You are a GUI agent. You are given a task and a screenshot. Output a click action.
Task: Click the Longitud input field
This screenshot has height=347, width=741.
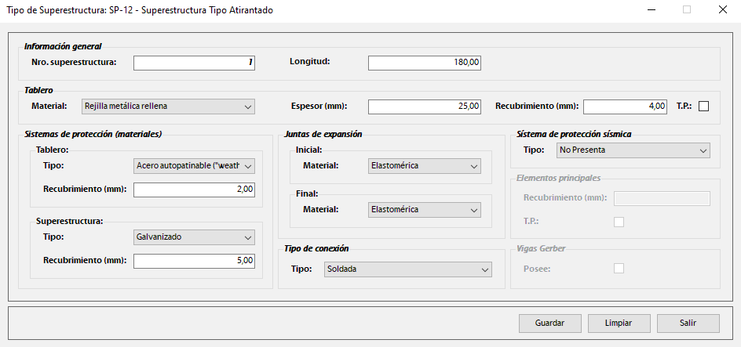click(424, 63)
